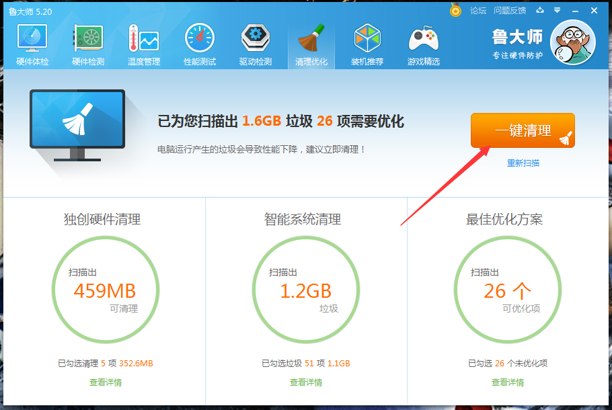
Task: Click the download icon in the title bar
Action: (x=540, y=11)
